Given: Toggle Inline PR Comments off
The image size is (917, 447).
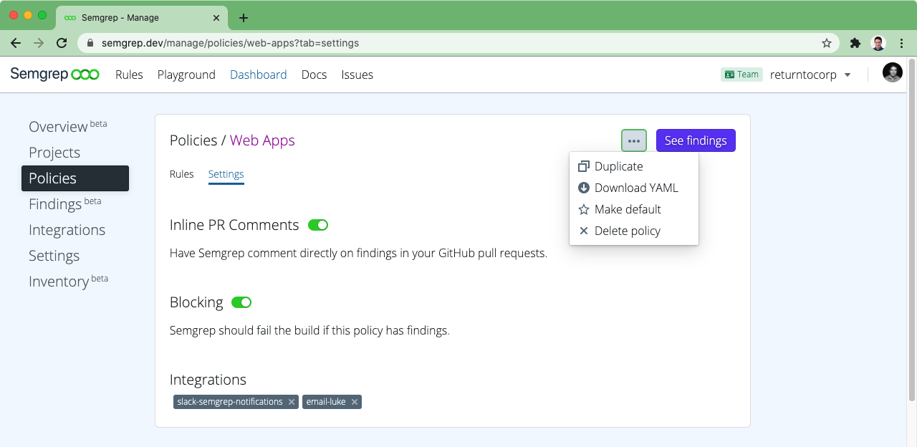Looking at the screenshot, I should (x=318, y=225).
